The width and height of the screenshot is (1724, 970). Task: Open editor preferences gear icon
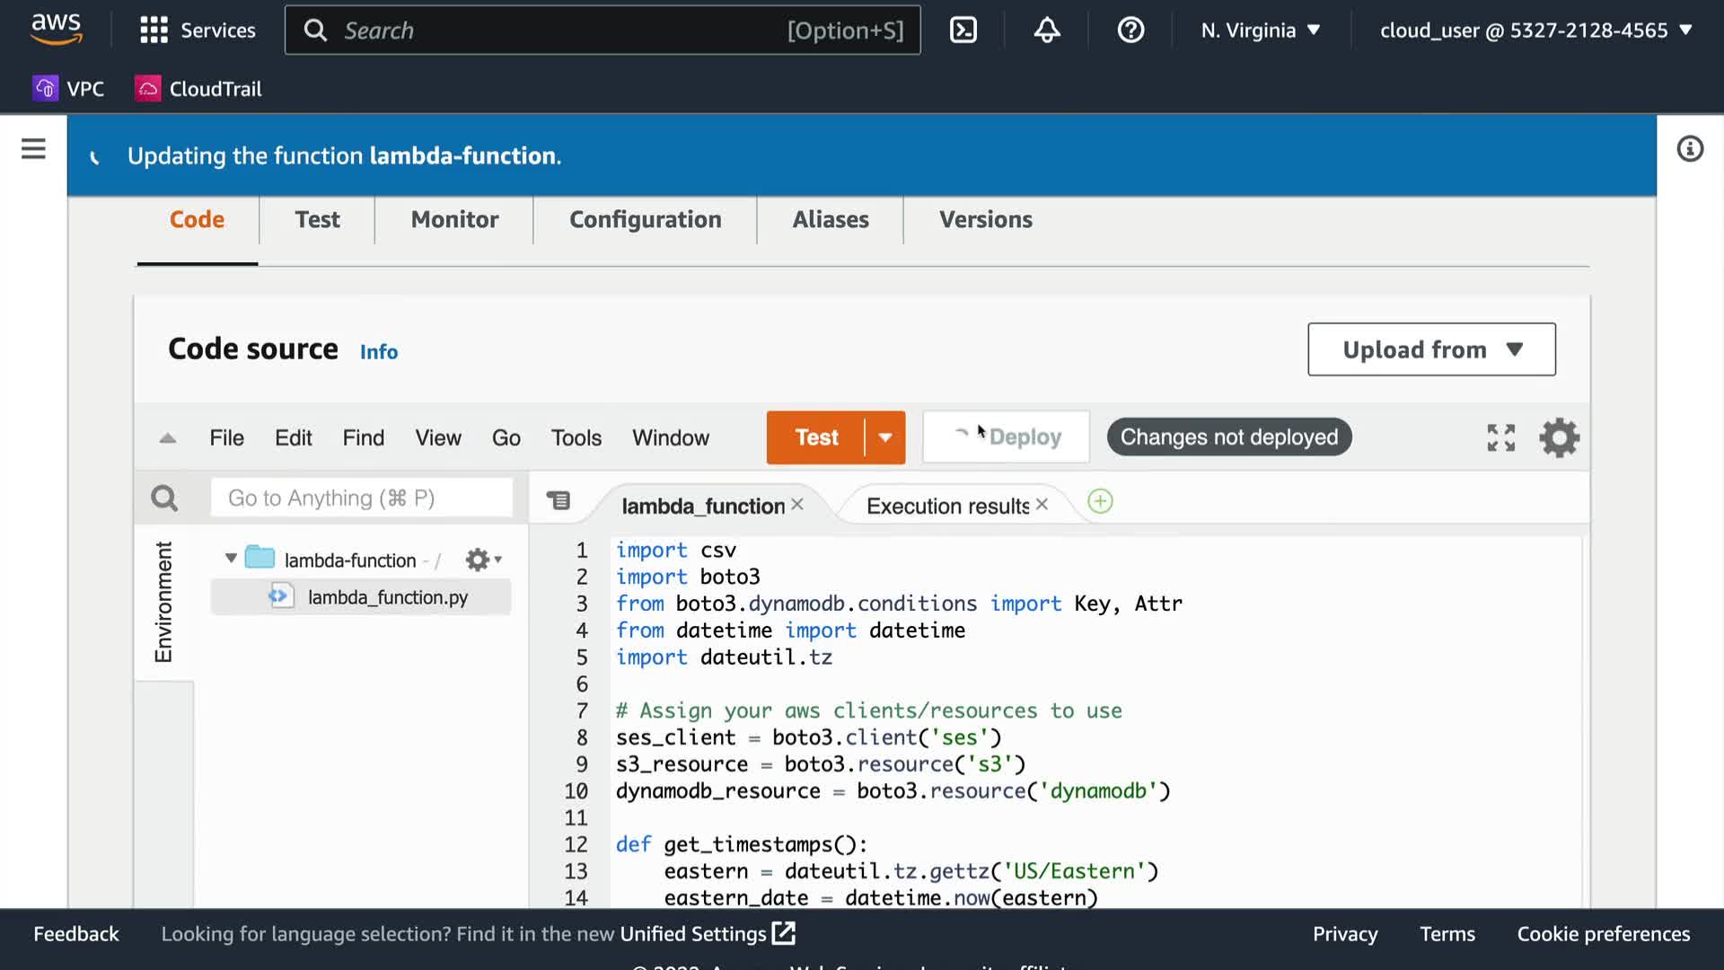[x=1559, y=437]
